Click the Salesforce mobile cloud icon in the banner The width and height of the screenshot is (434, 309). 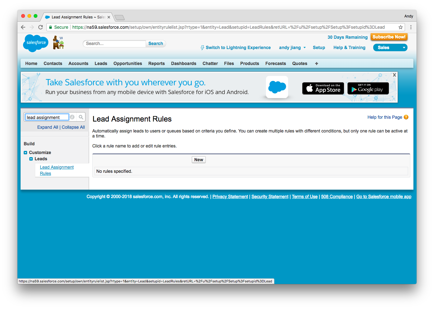point(277,87)
